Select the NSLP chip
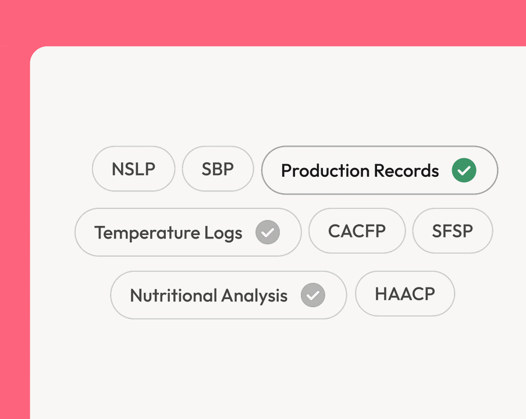Image resolution: width=526 pixels, height=419 pixels. tap(133, 169)
